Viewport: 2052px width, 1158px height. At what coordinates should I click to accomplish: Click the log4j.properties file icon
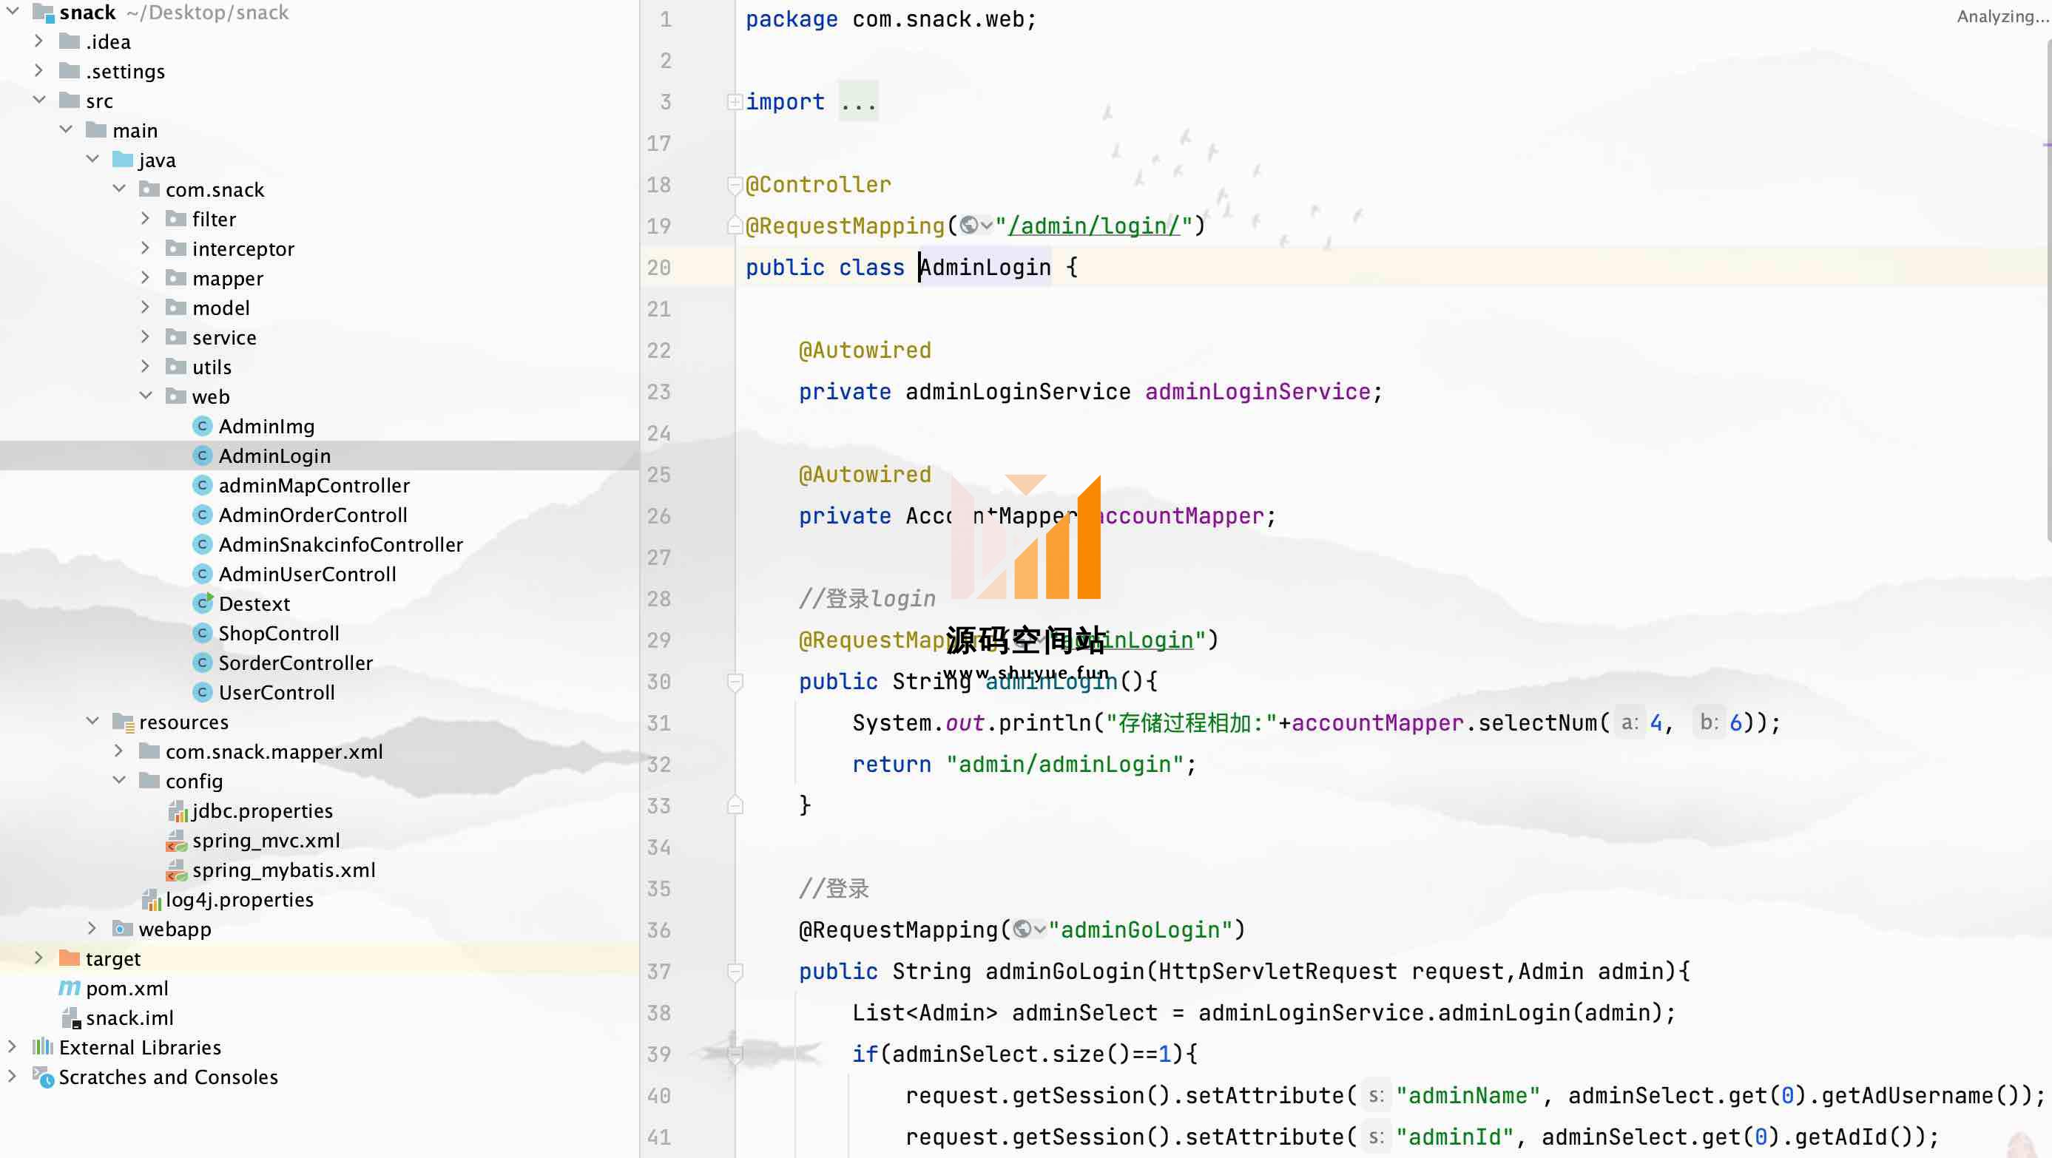click(x=151, y=899)
